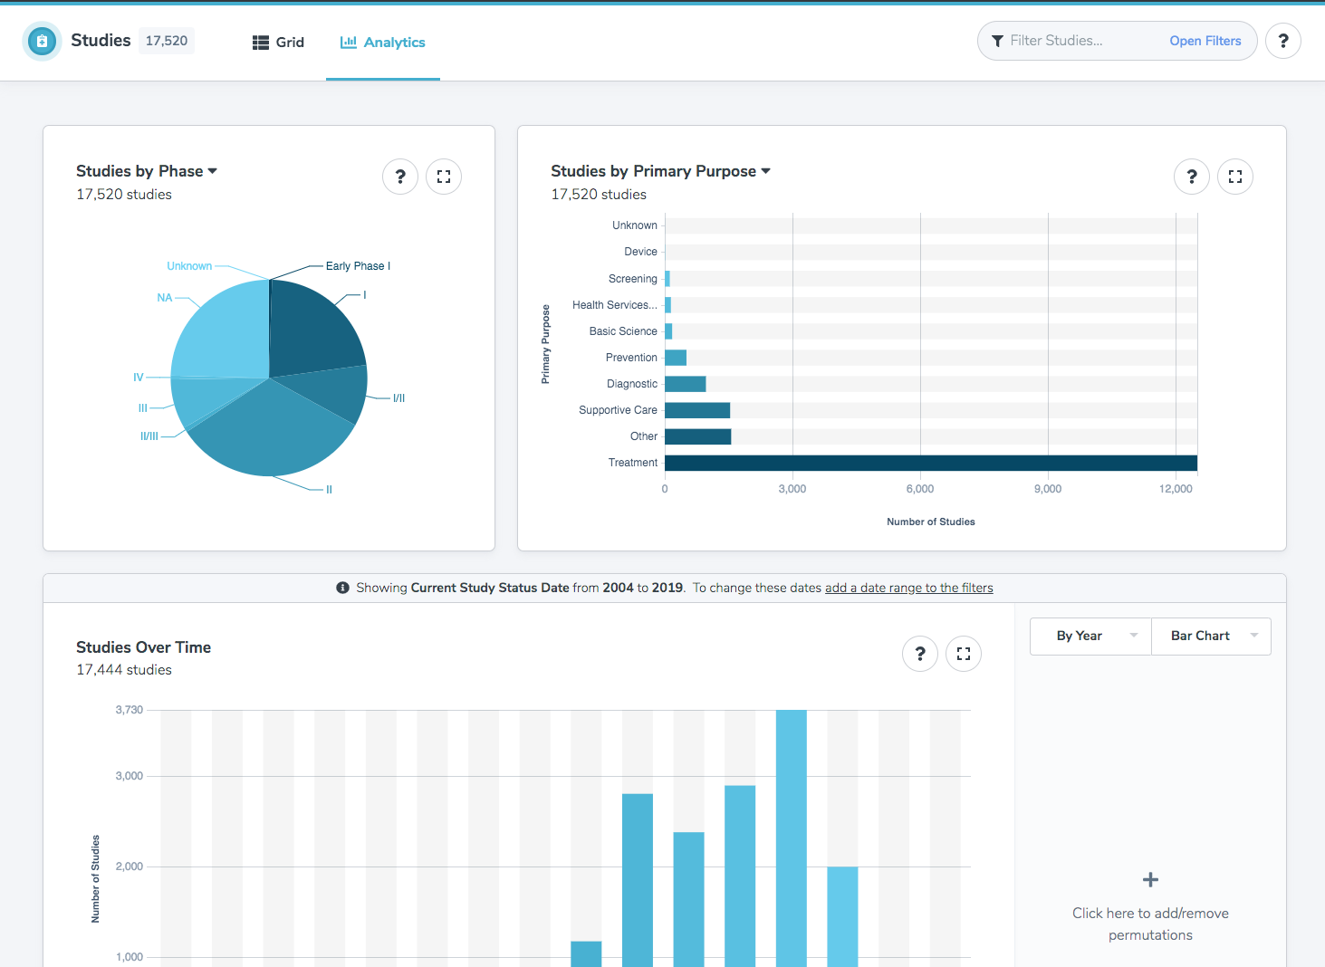1325x967 pixels.
Task: Click the IV pie label
Action: [139, 378]
